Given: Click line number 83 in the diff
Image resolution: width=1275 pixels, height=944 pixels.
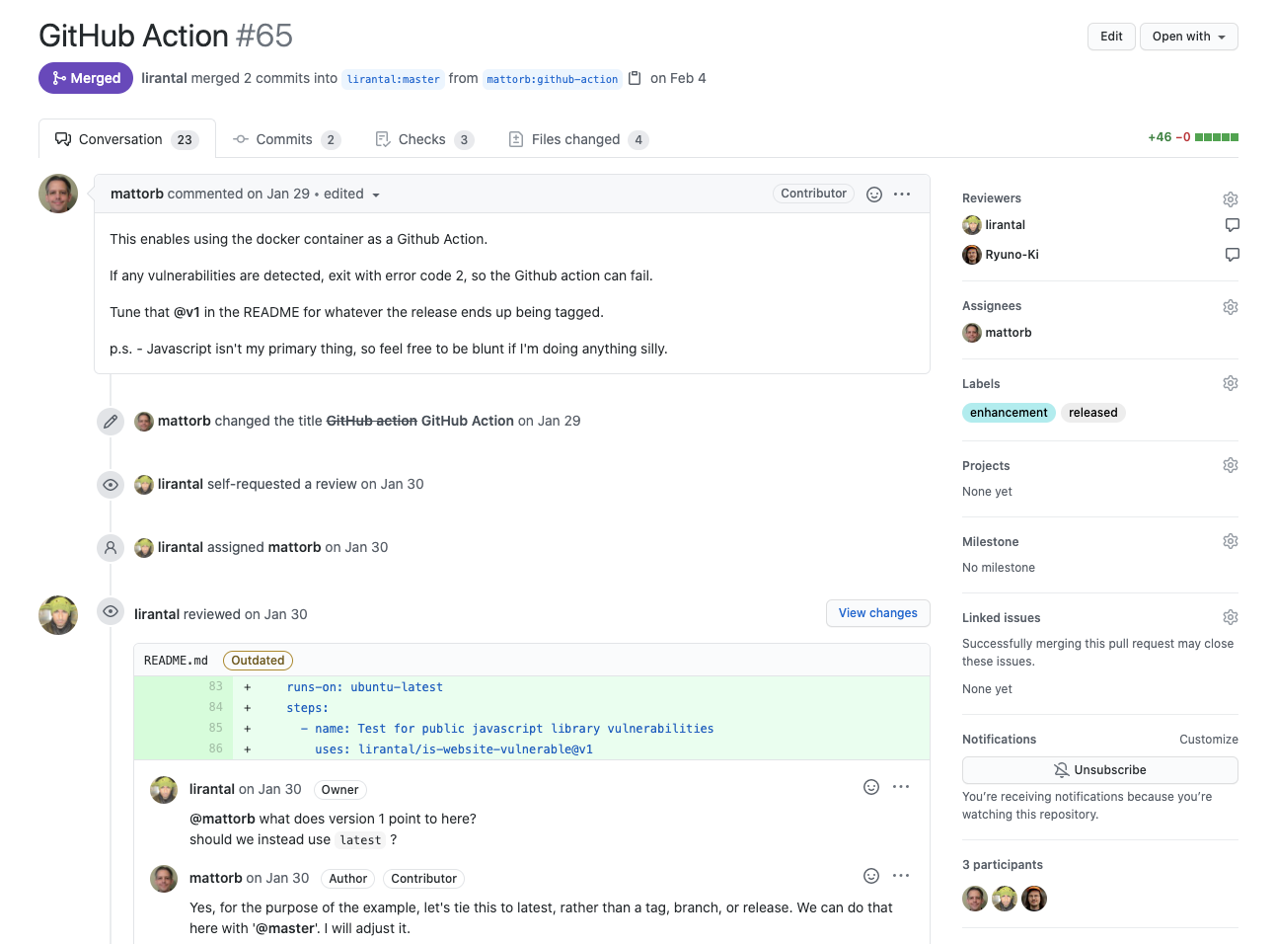Looking at the screenshot, I should [x=216, y=686].
